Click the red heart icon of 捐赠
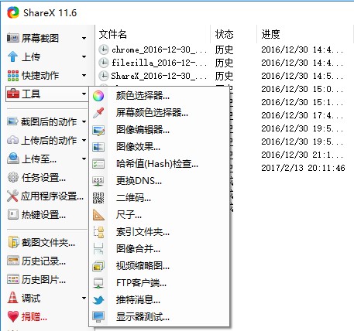The width and height of the screenshot is (354, 331). (x=13, y=316)
